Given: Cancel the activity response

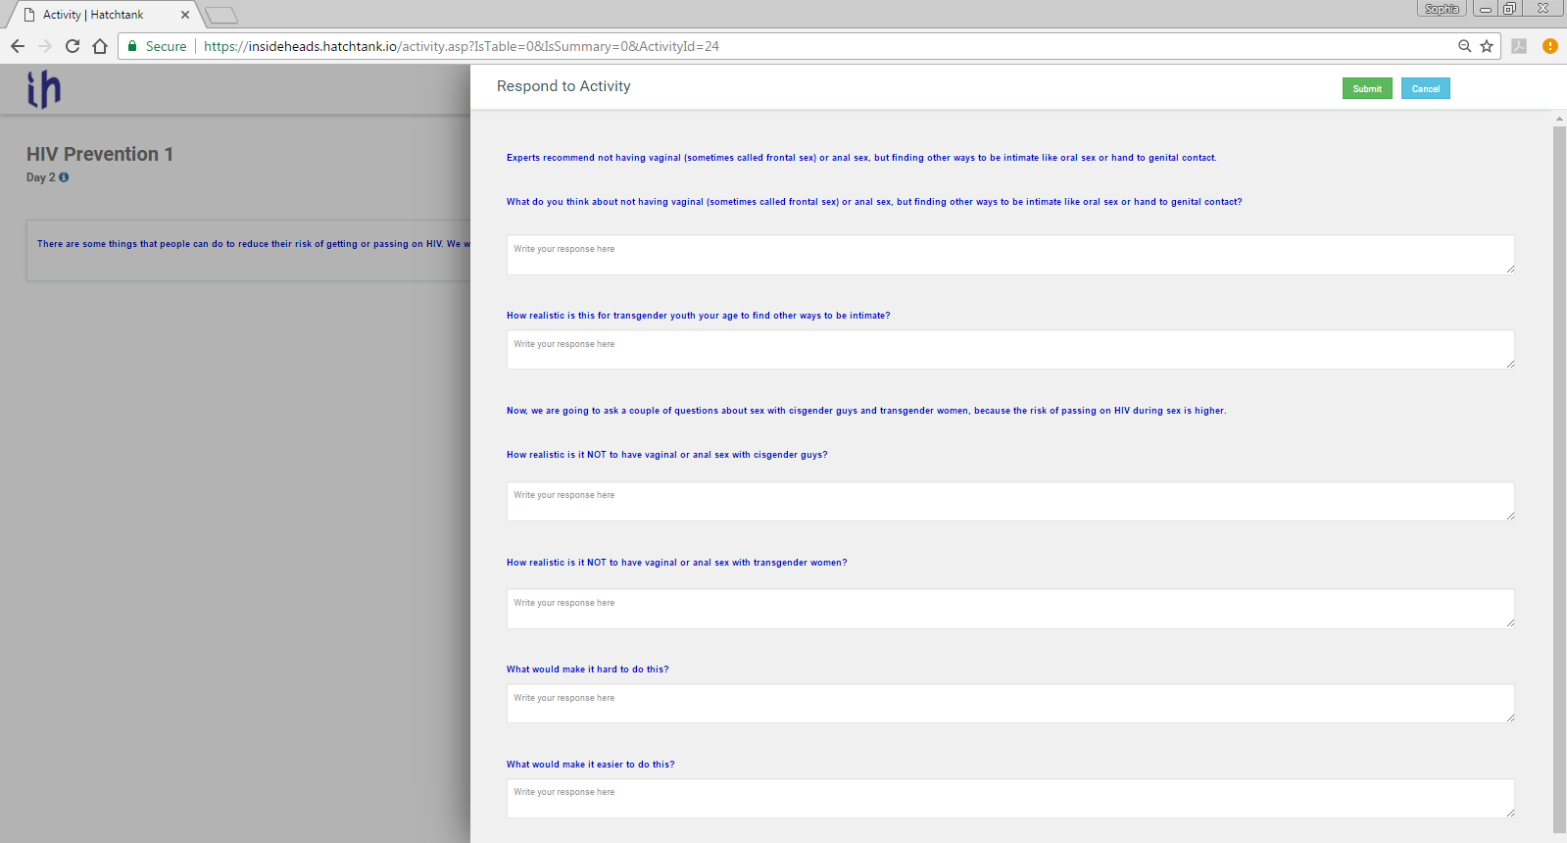Looking at the screenshot, I should (1426, 88).
